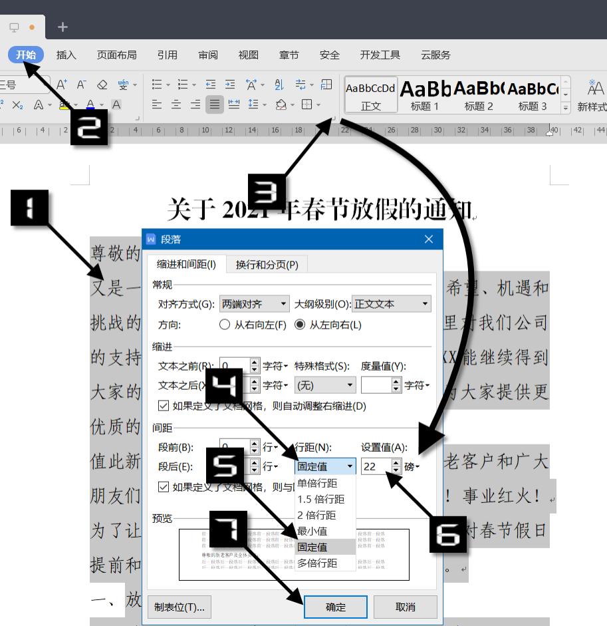Open bulleted list icon

click(x=158, y=84)
